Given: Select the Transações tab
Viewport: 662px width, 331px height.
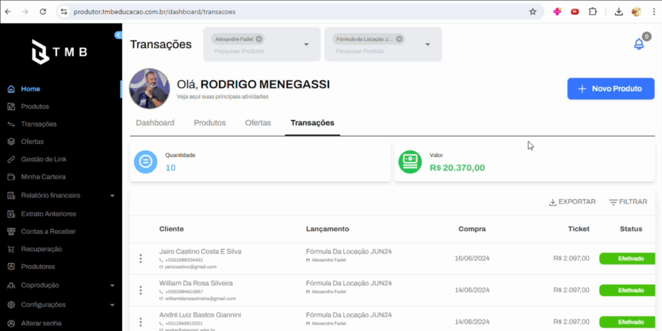Looking at the screenshot, I should [312, 123].
